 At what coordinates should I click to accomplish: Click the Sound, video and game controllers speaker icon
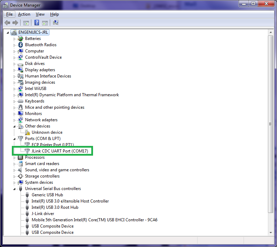20,170
